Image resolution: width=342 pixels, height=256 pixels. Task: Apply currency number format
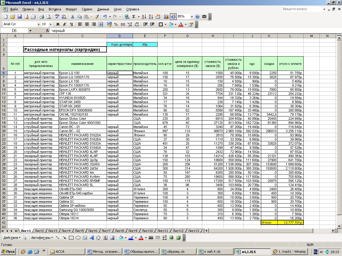coord(109,24)
